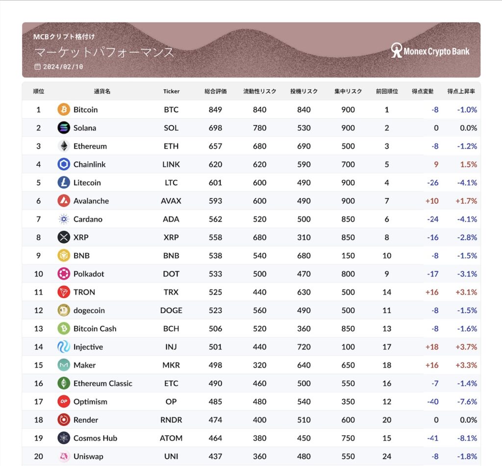This screenshot has height=466, width=502.
Task: Click the 2024/02/10 date text
Action: click(x=63, y=67)
